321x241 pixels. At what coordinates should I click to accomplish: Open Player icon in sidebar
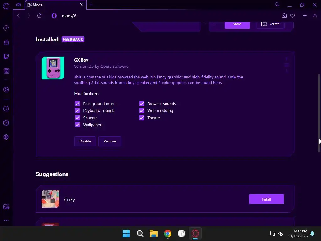click(x=6, y=89)
